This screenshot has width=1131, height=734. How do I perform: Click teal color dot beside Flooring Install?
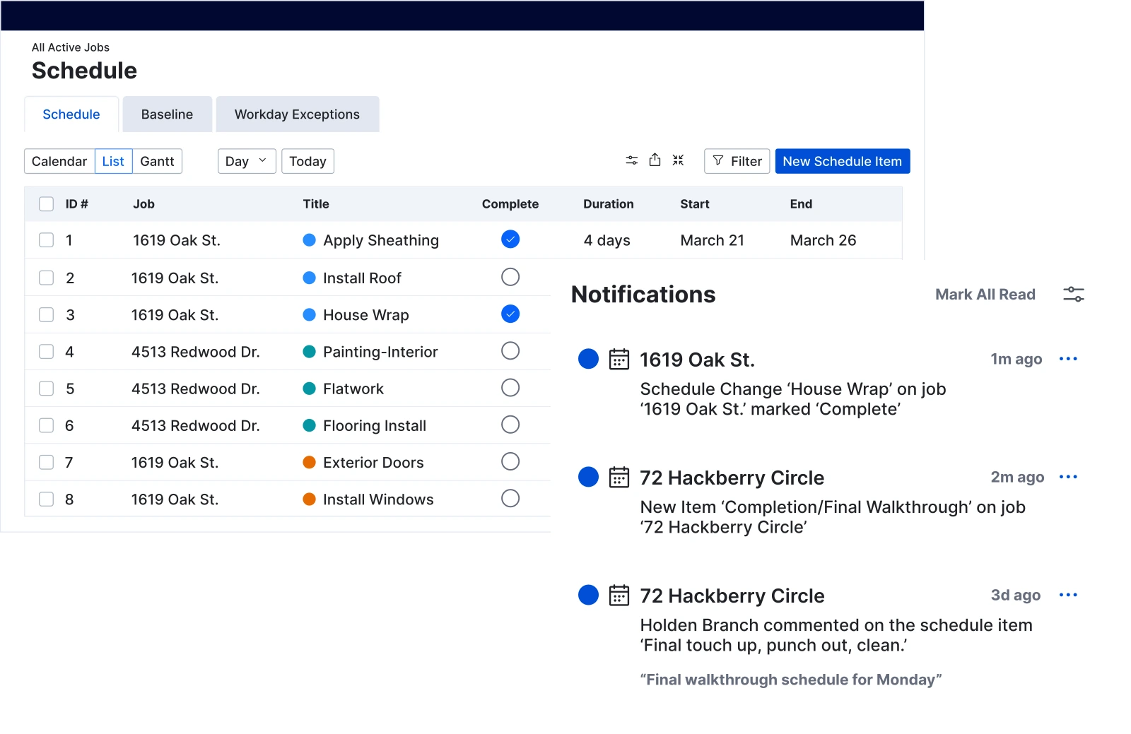point(309,425)
